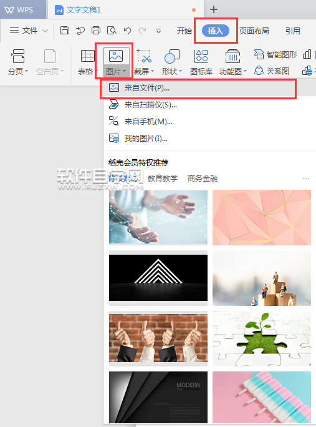
Task: Click the Redo icon
Action: (x=142, y=31)
